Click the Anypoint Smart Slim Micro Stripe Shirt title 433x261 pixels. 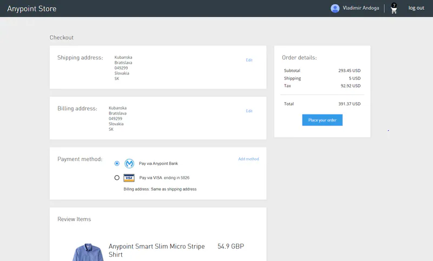coord(156,250)
